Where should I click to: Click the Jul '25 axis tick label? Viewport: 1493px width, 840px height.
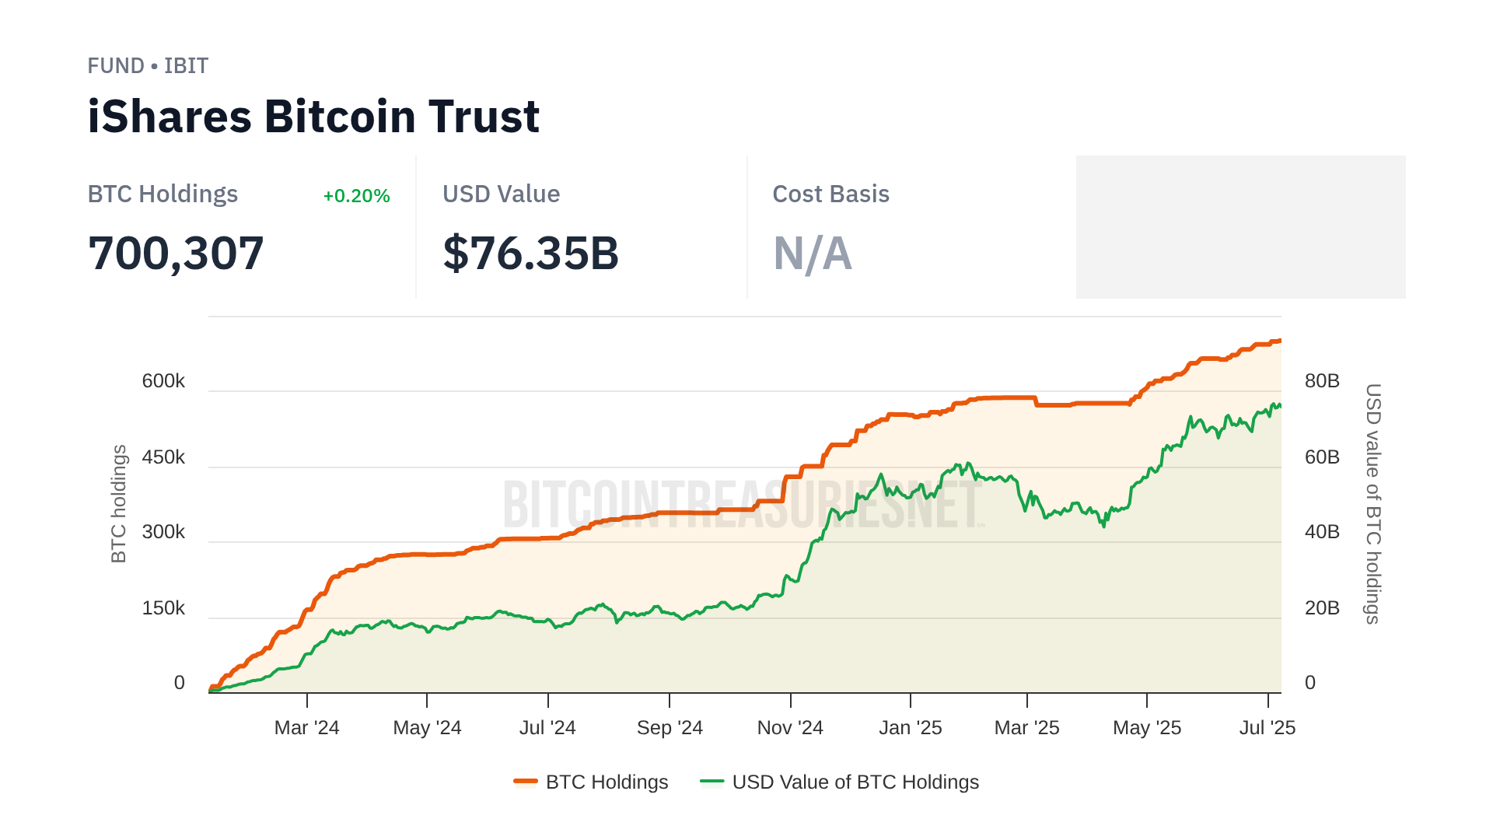(1267, 728)
